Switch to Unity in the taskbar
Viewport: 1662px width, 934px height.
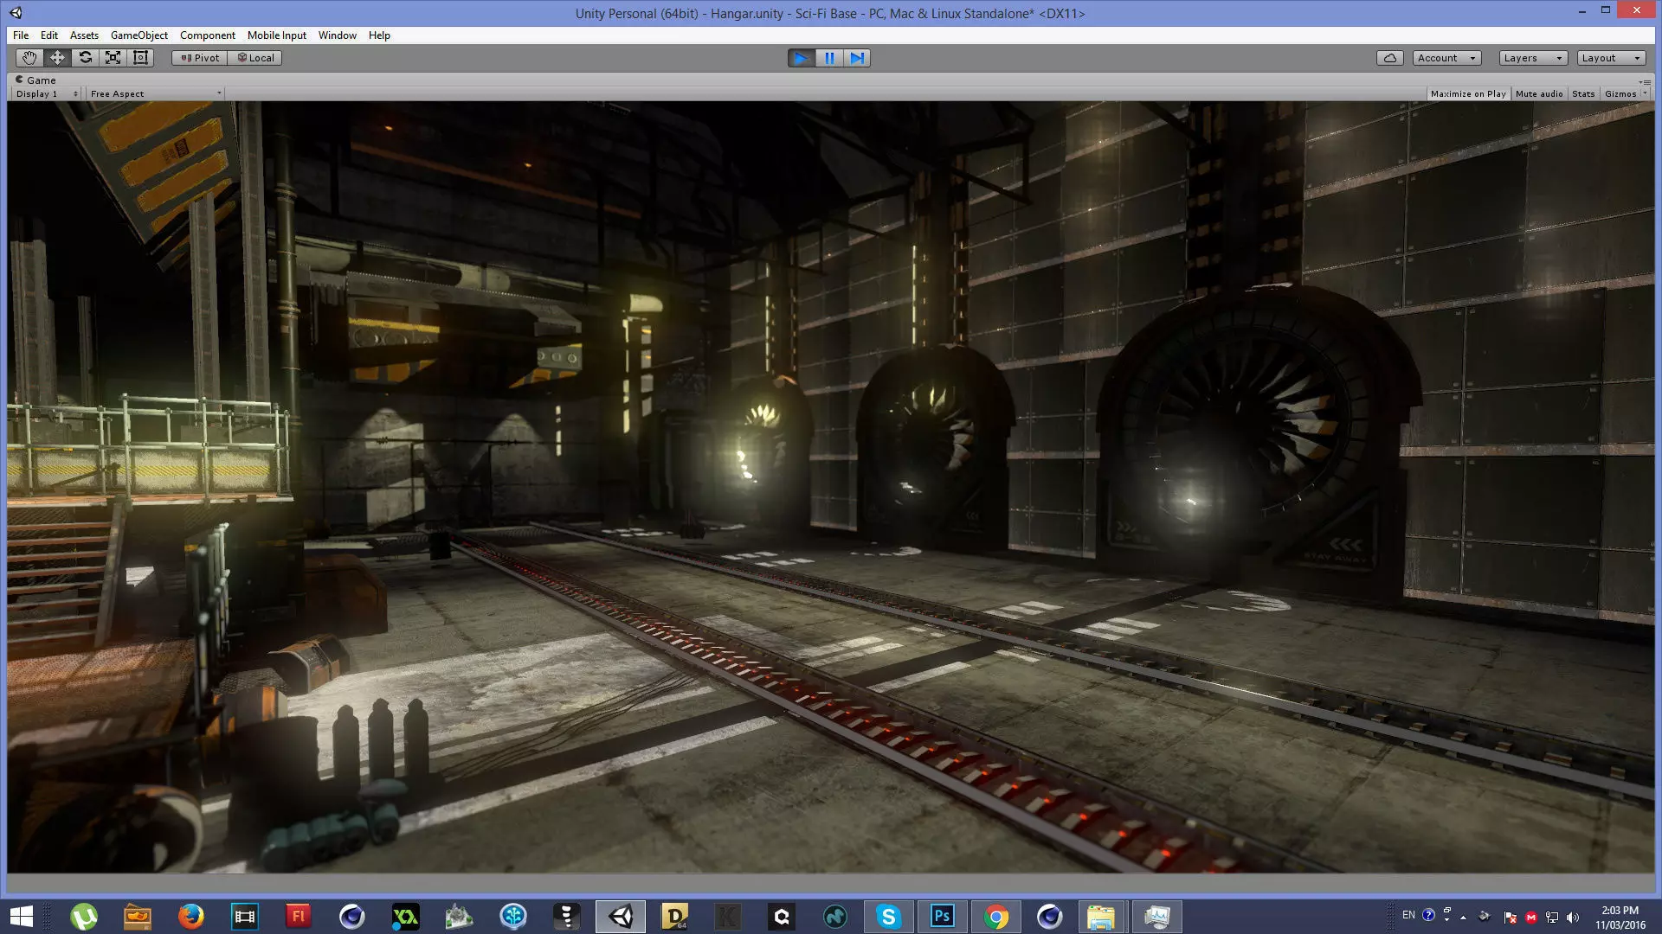click(621, 917)
